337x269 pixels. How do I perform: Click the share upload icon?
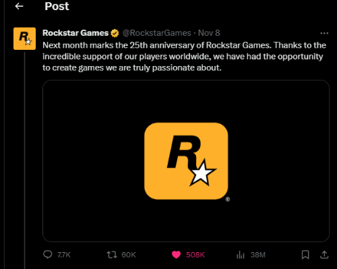(324, 255)
